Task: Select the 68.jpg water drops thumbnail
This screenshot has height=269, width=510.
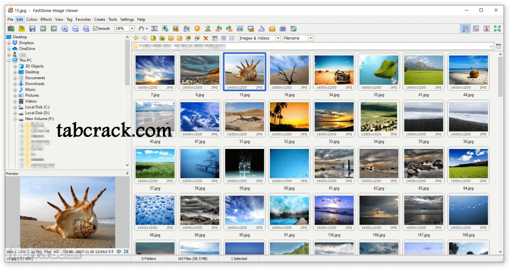Action: (155, 212)
